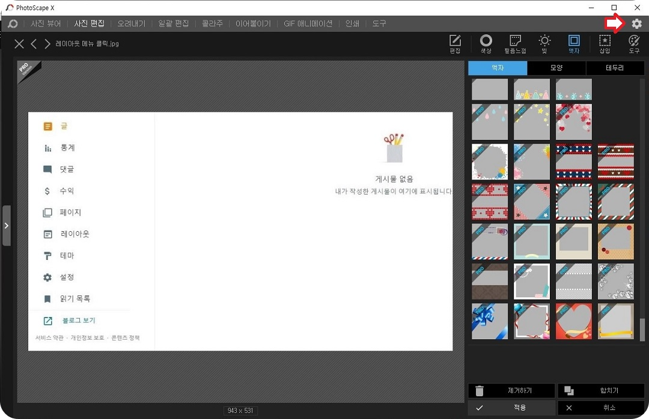
Task: Click the 943 x 531 size label
Action: [x=240, y=411]
